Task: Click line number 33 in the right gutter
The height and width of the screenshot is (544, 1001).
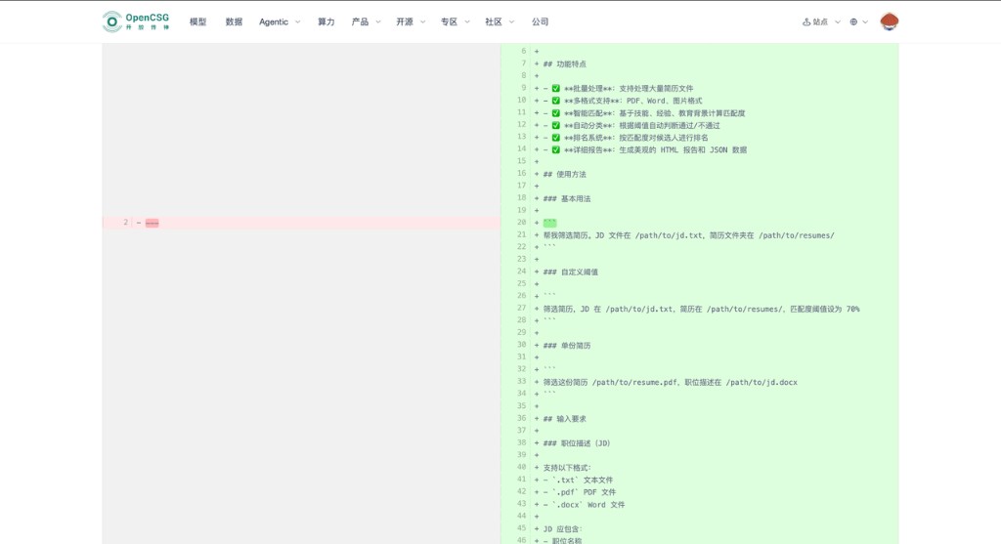Action: 522,381
